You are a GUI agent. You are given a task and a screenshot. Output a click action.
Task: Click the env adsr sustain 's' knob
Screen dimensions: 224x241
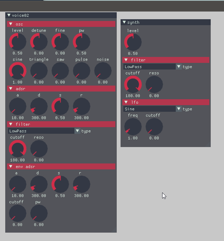(x=60, y=184)
